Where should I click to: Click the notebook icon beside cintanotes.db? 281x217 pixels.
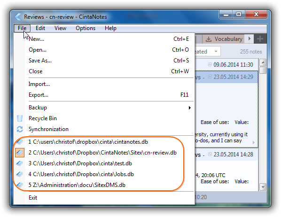[20, 142]
